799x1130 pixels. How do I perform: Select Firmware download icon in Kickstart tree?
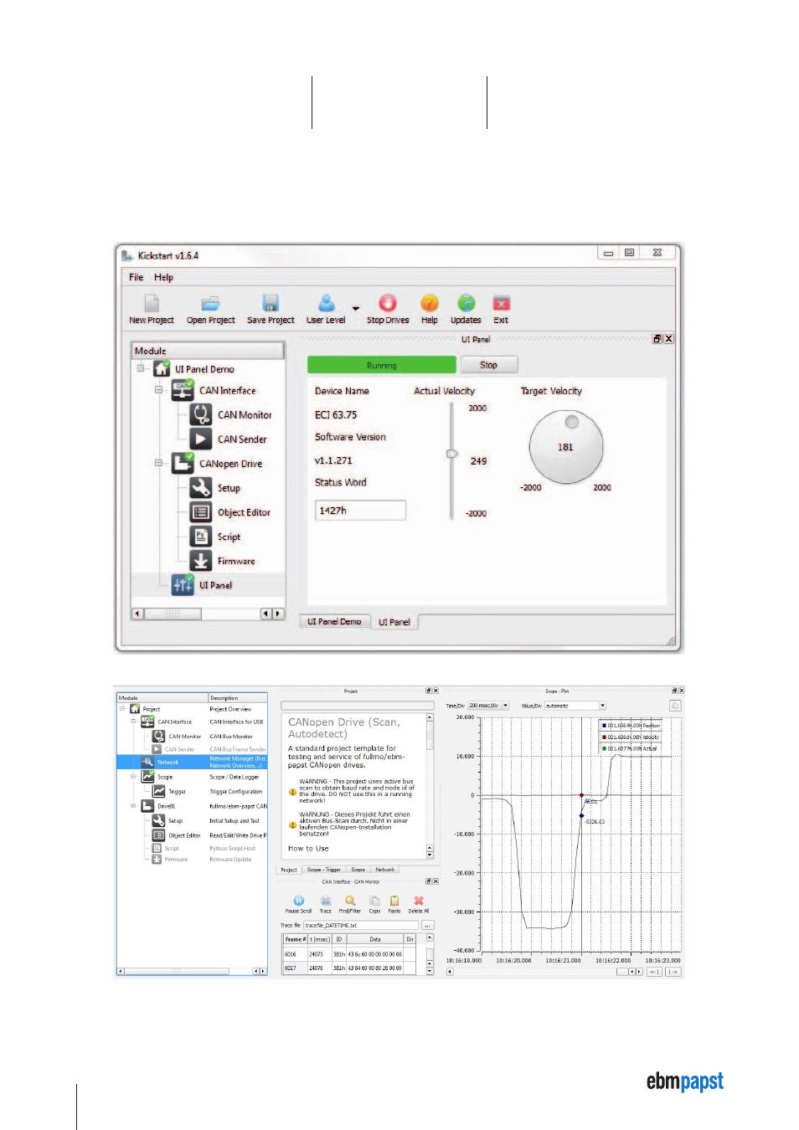pyautogui.click(x=201, y=561)
